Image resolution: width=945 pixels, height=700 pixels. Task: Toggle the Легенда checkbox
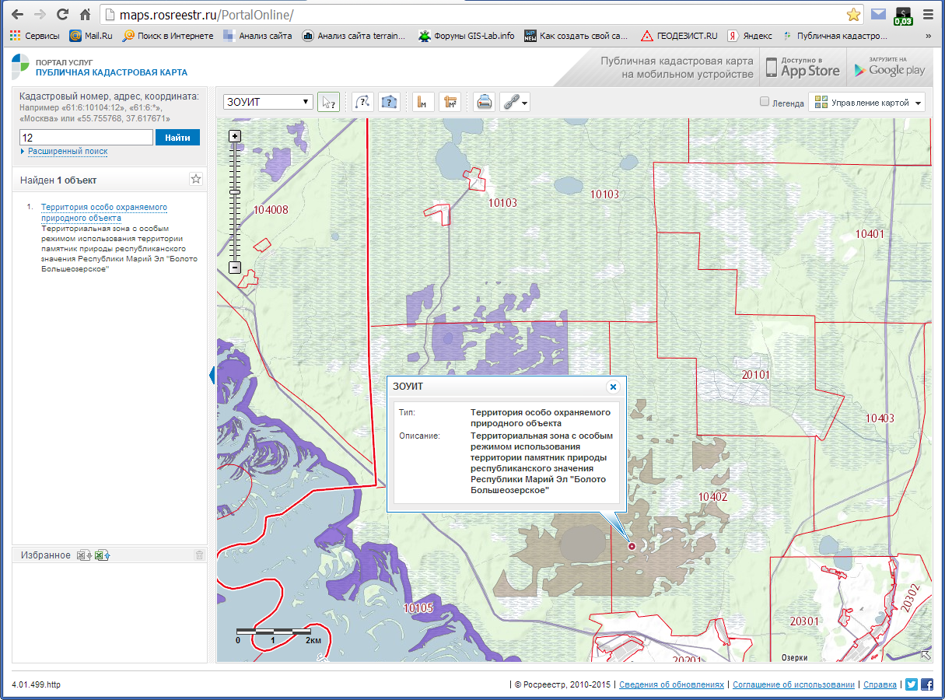click(x=765, y=102)
